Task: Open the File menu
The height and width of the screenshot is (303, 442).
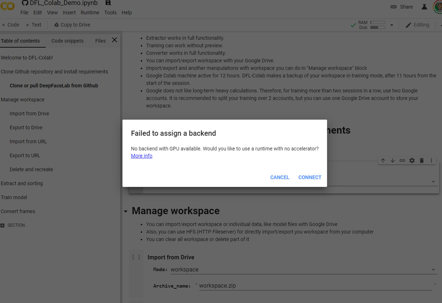Action: 24,12
